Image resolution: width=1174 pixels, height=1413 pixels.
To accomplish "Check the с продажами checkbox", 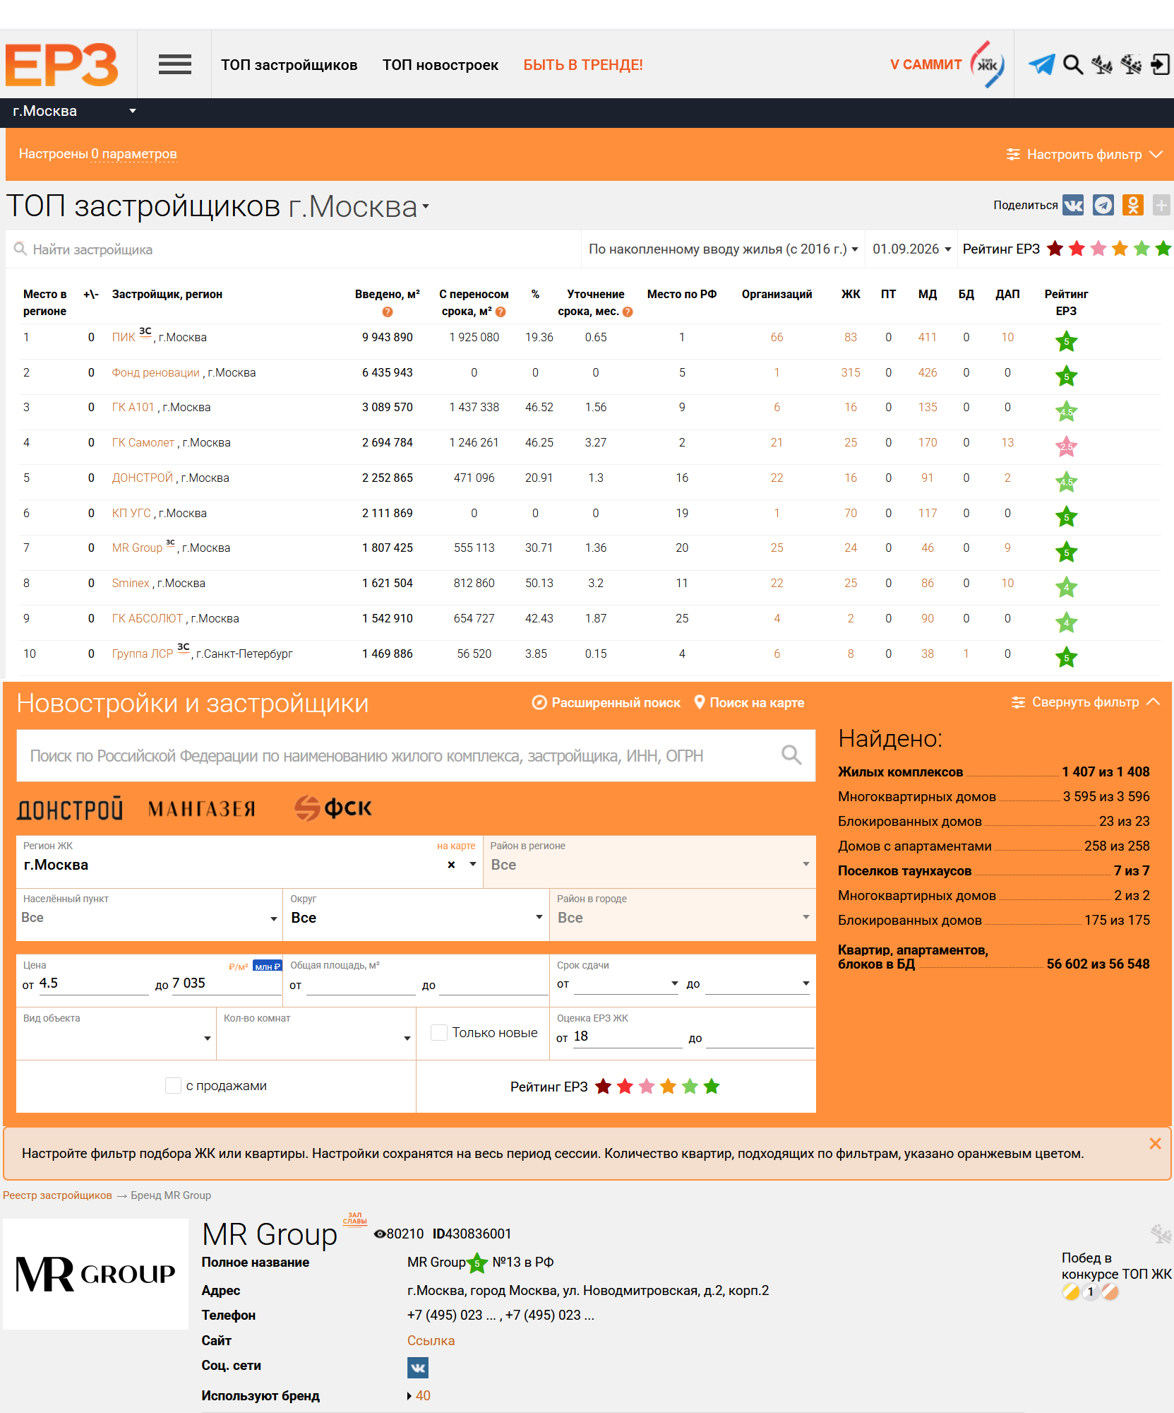I will pos(173,1085).
